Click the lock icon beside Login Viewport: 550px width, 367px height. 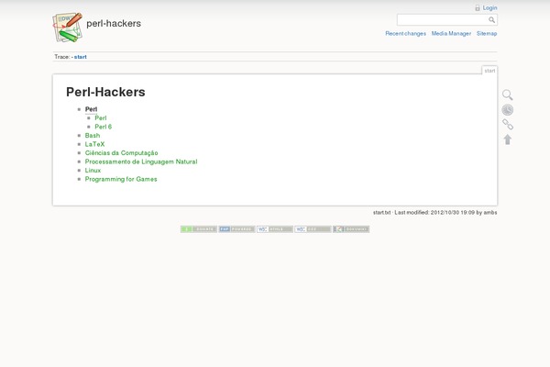[478, 7]
